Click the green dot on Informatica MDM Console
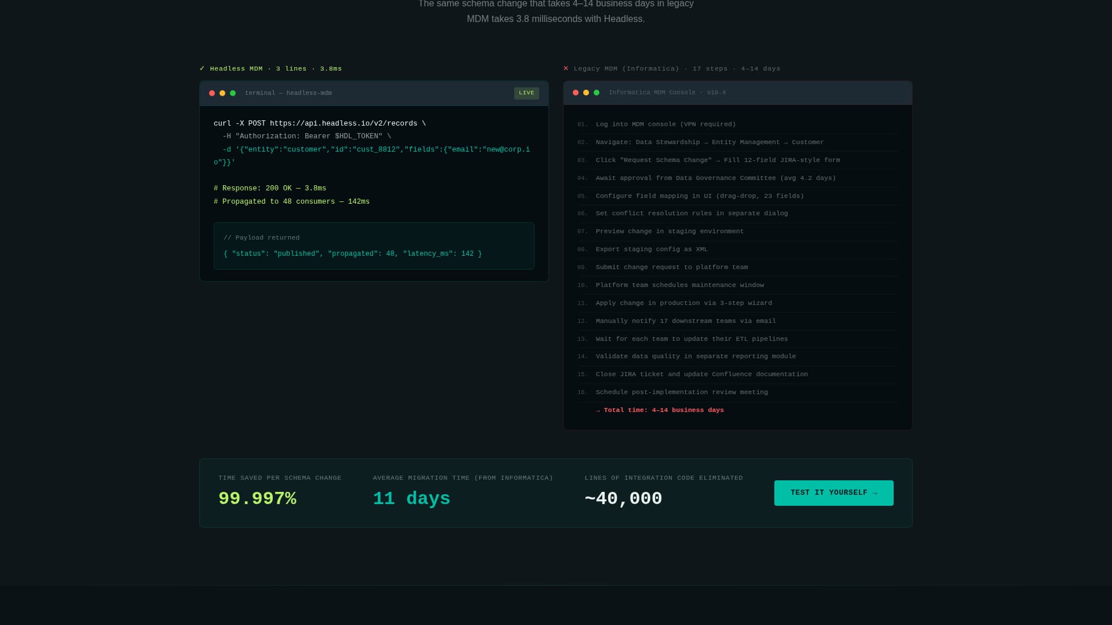 pos(597,92)
